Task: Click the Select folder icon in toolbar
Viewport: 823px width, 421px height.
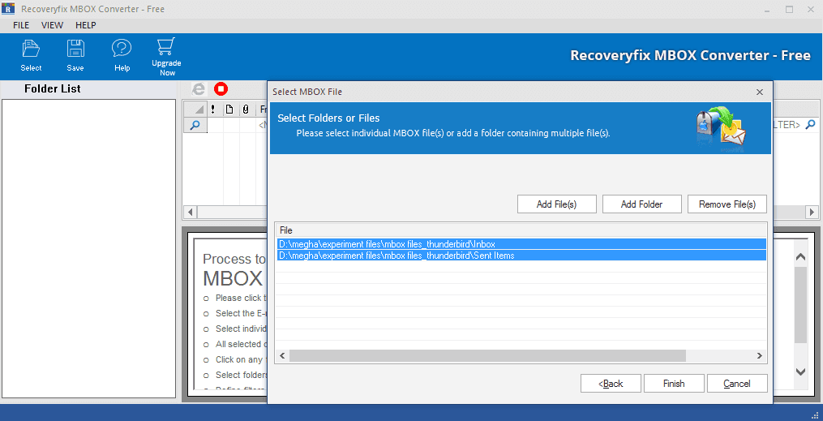Action: point(31,49)
